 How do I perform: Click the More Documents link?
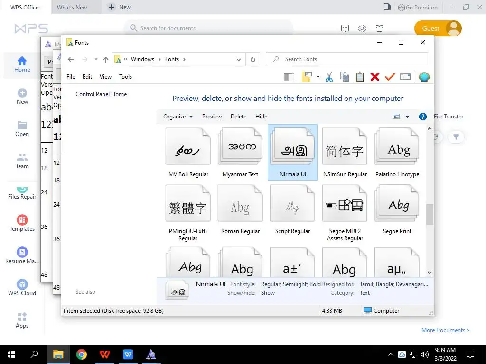point(445,330)
